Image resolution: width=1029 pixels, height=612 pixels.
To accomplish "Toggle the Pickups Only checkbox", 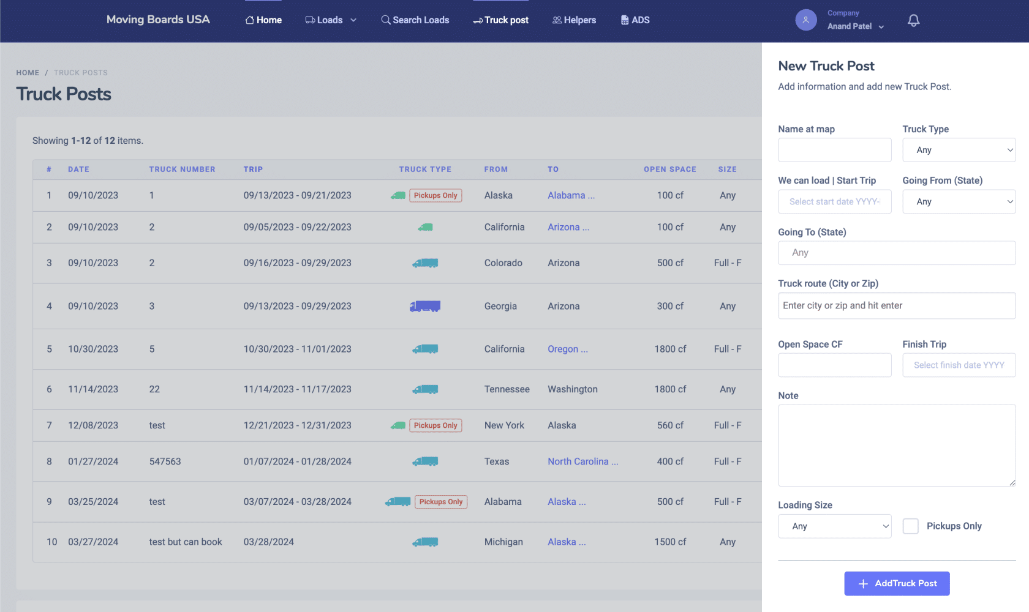I will point(911,526).
